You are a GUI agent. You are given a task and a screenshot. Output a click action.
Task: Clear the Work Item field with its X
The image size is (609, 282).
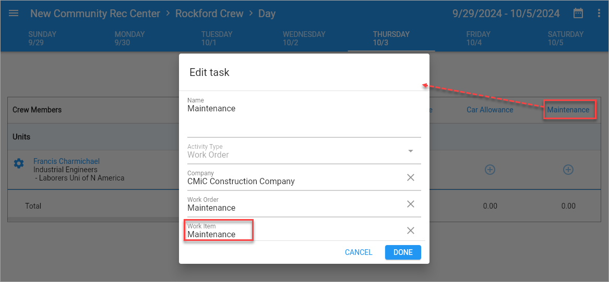point(411,230)
